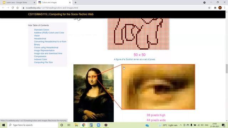The height and width of the screenshot is (128, 228).
Task: Open the blue help icon on taskbar
Action: [x=147, y=125]
